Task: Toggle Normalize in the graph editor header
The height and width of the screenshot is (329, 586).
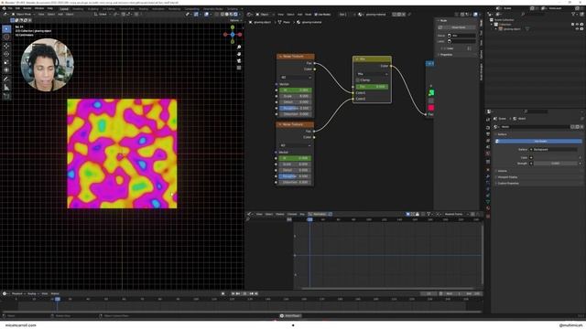Action: [320, 214]
